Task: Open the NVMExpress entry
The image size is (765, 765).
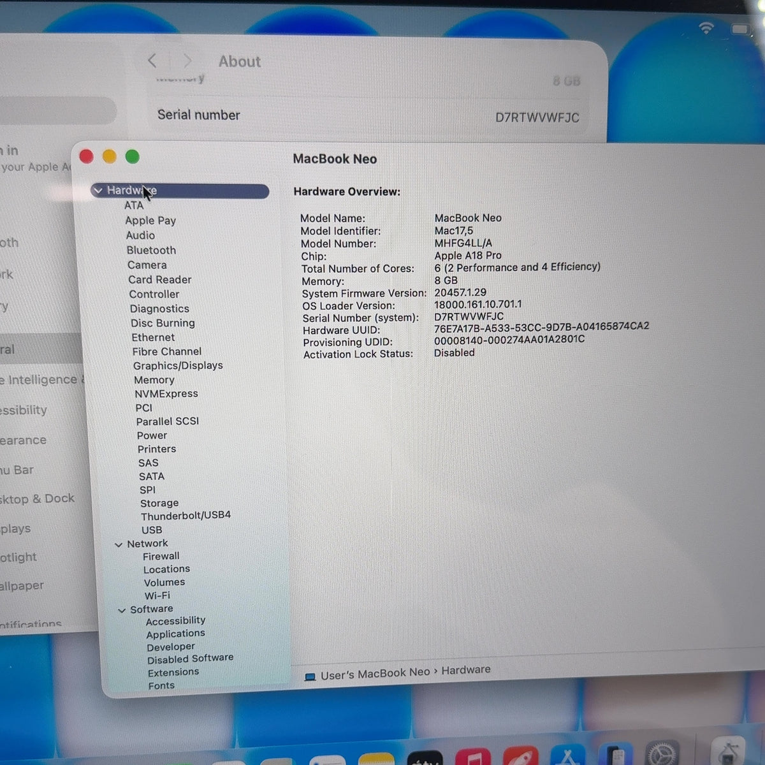Action: point(166,394)
